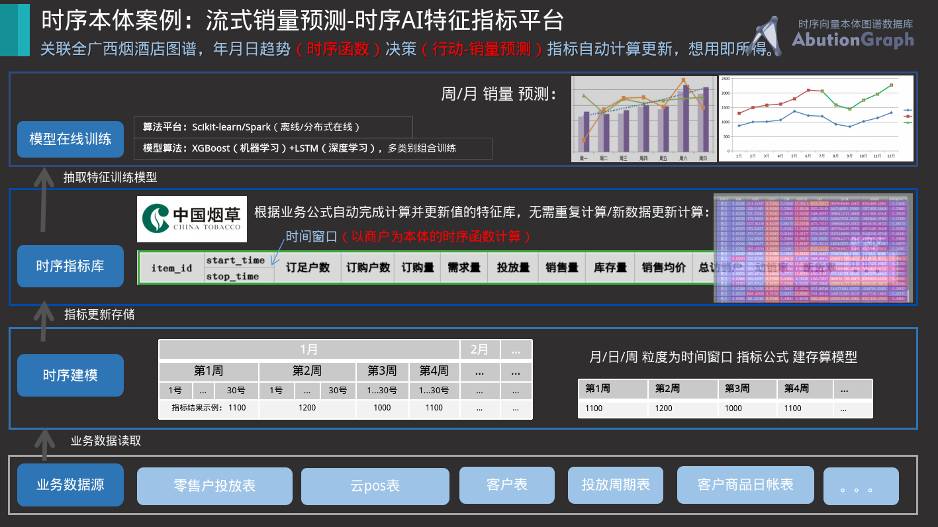938x527 pixels.
Task: Select the 业务数据源 box
Action: [70, 485]
